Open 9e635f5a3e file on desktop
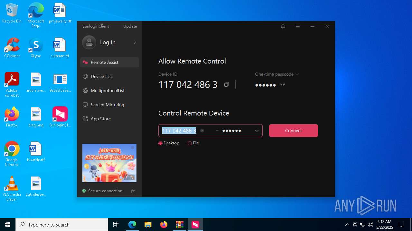Viewport: 412px width, 231px height. pos(60,82)
